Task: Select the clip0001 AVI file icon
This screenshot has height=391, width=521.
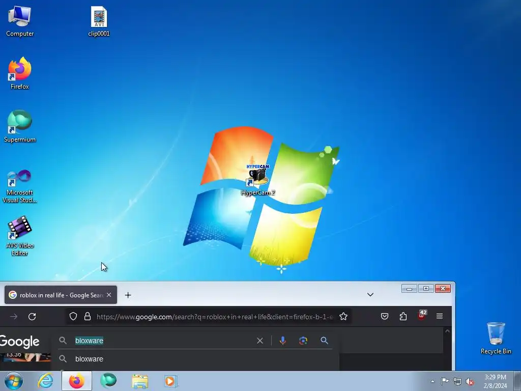Action: 99,21
